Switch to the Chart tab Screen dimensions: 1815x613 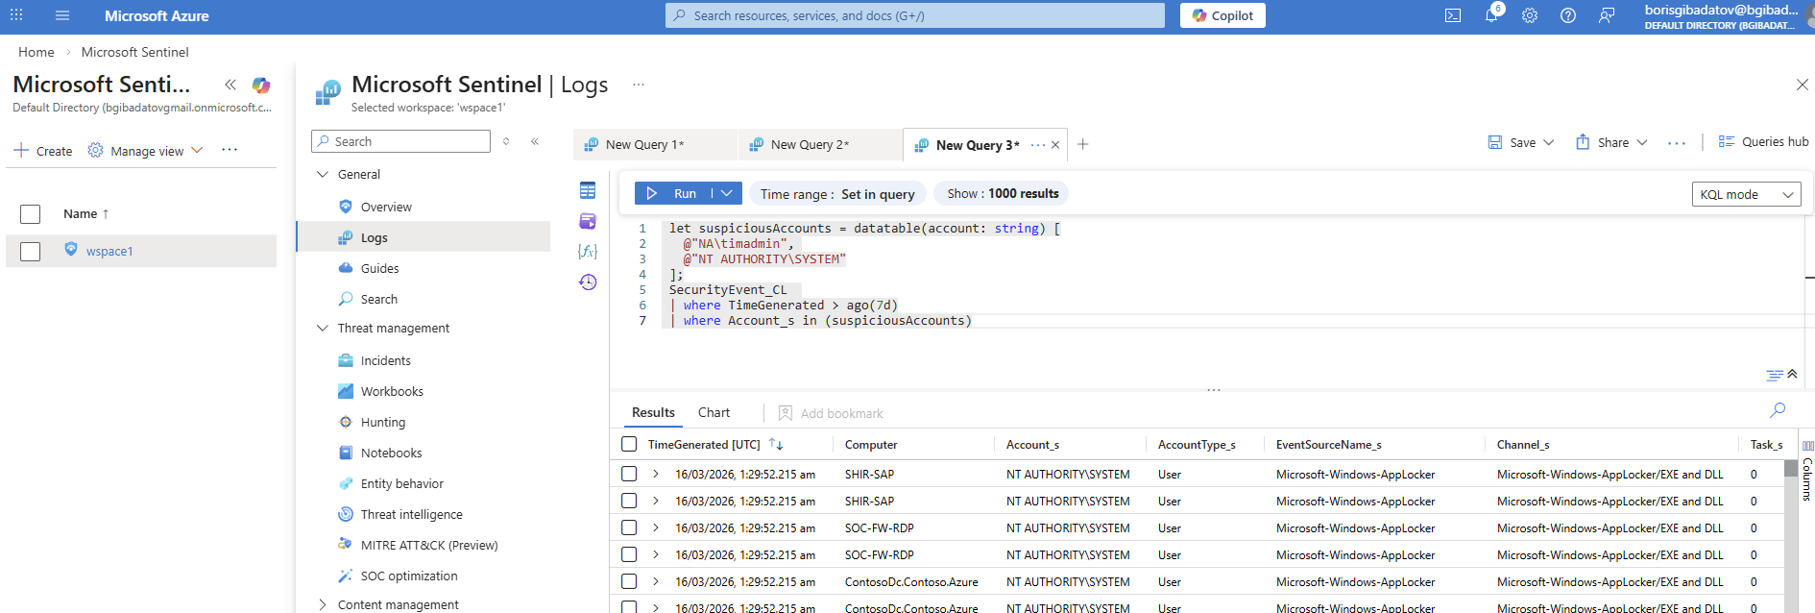714,412
